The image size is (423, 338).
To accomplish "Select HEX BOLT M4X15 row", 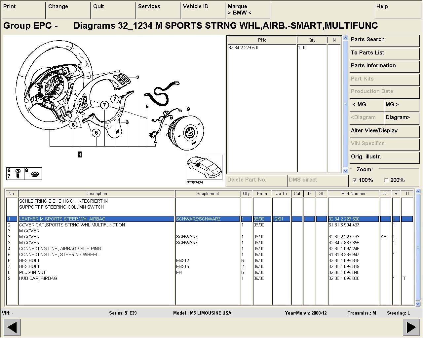I will tap(210, 266).
